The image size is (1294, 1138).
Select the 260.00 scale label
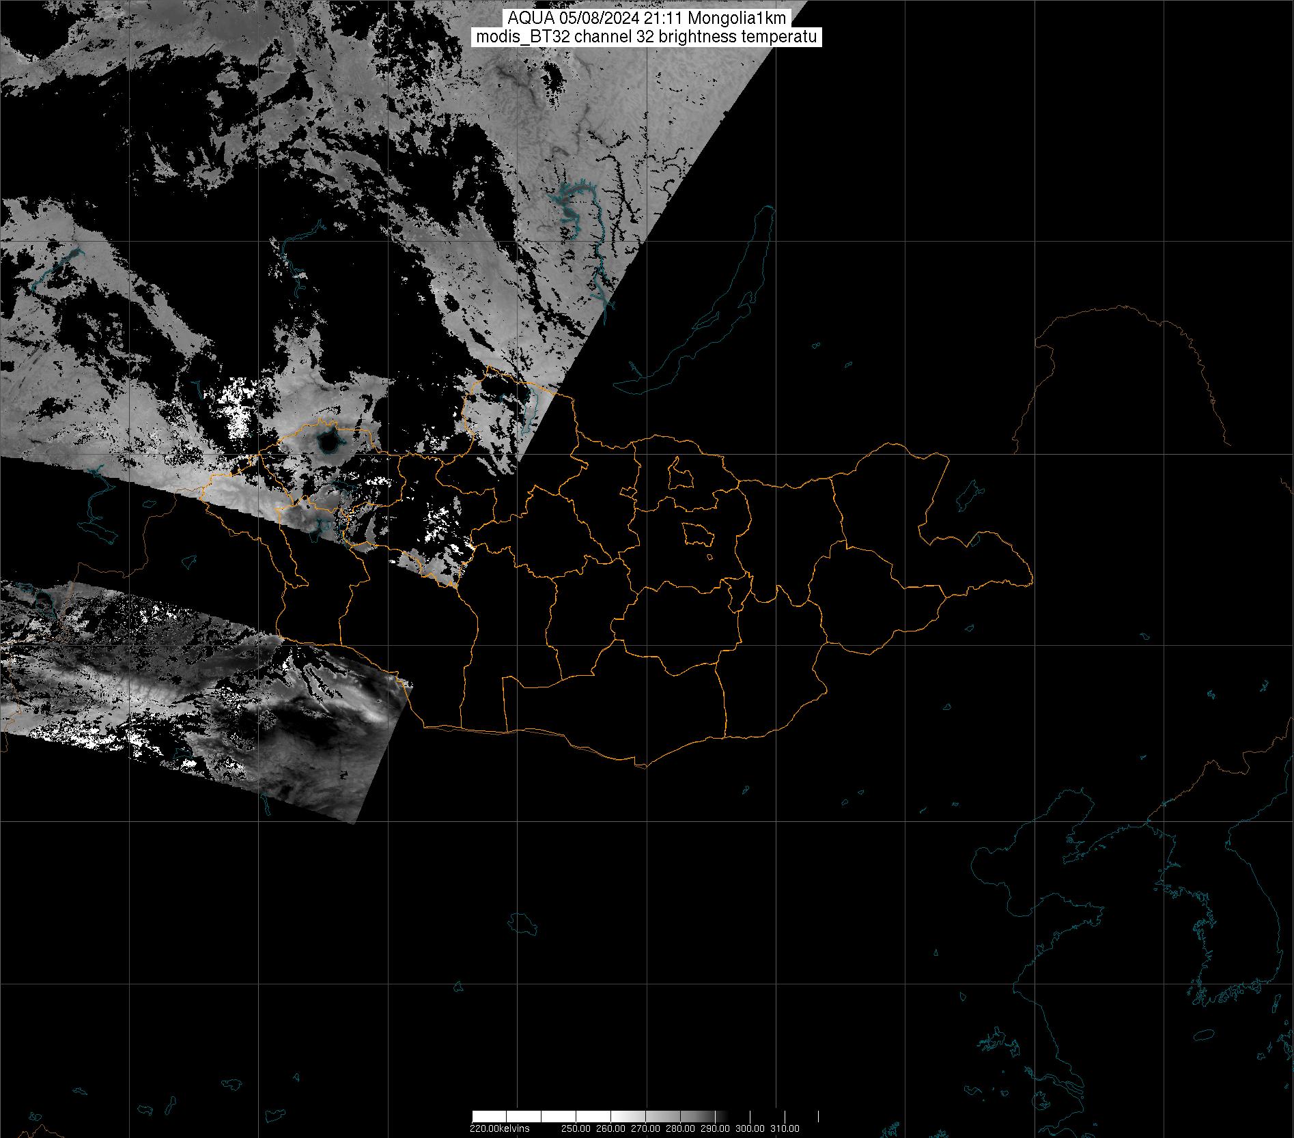tap(611, 1128)
